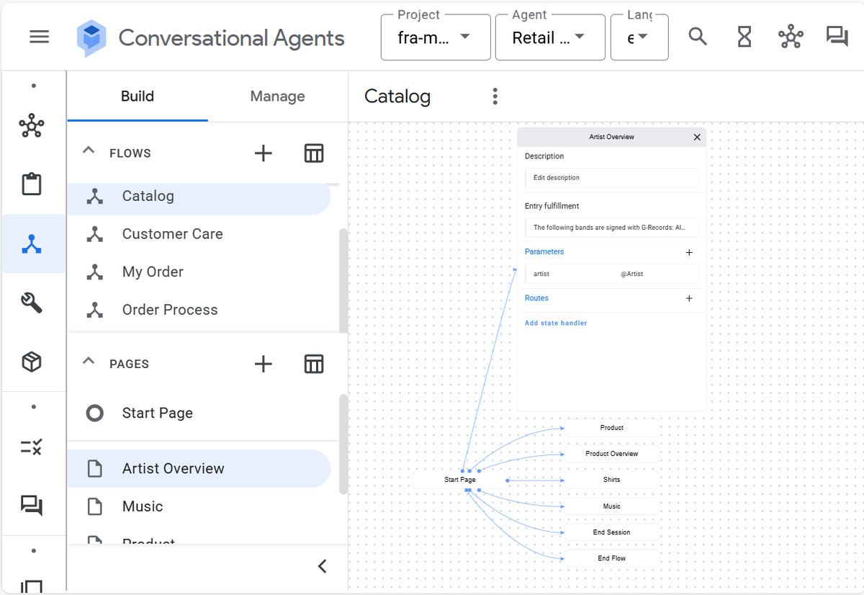This screenshot has width=864, height=595.
Task: Click the checklist validation icon in the left rail
Action: (33, 447)
